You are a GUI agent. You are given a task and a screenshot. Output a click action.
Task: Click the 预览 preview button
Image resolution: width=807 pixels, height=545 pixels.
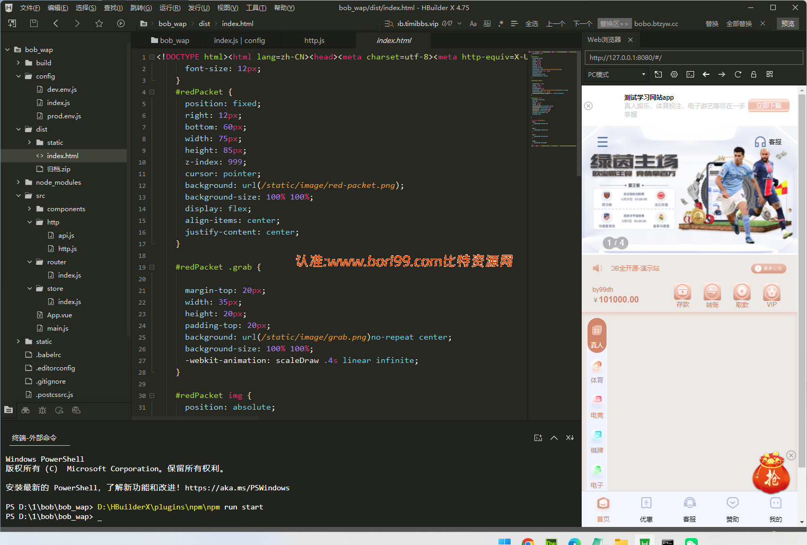tap(788, 24)
